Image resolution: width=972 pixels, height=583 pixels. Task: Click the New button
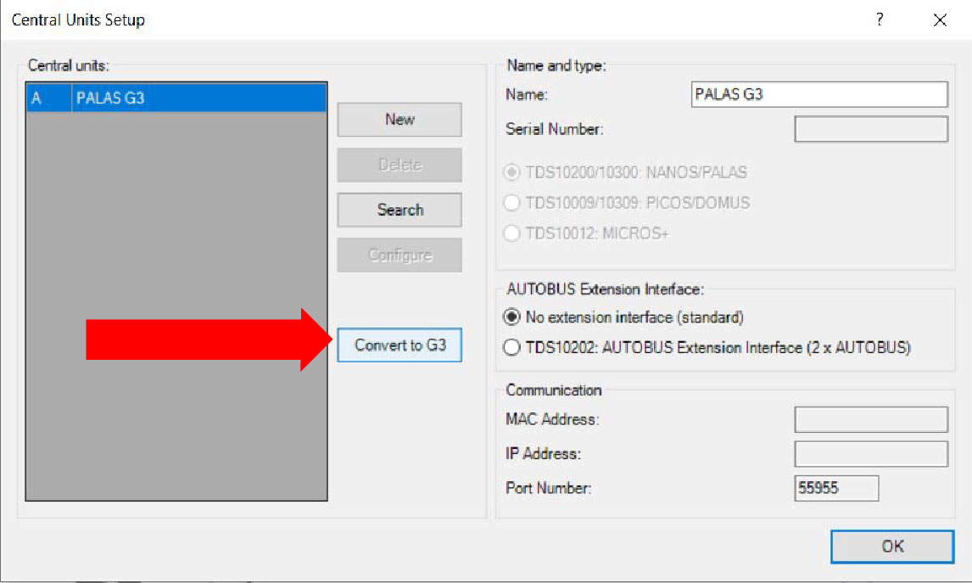point(399,120)
